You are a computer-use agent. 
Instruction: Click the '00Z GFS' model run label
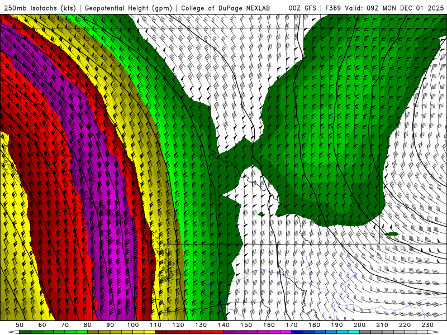point(302,8)
